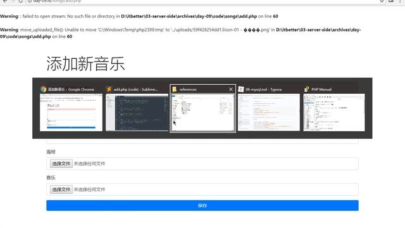Click the move_uploaded_file() warning text

coord(180,33)
